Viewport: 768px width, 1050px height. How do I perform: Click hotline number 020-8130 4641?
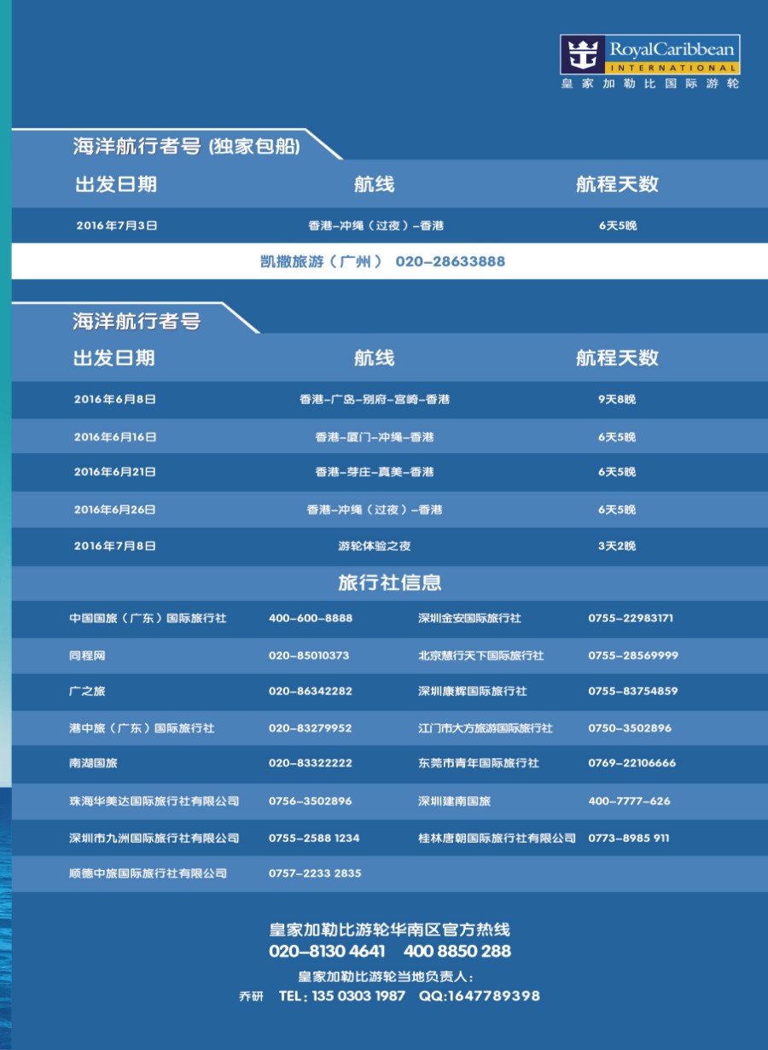point(327,951)
